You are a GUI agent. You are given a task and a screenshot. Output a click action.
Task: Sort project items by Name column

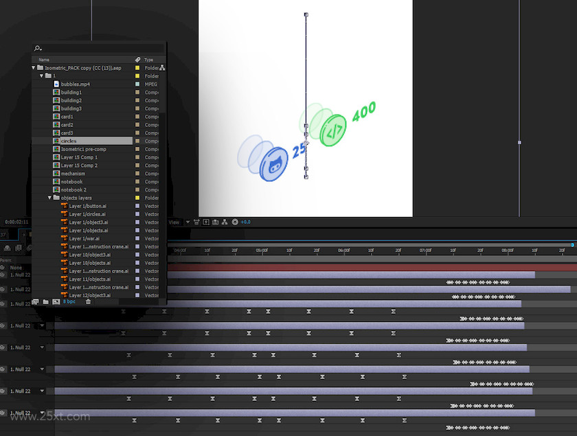pos(44,60)
